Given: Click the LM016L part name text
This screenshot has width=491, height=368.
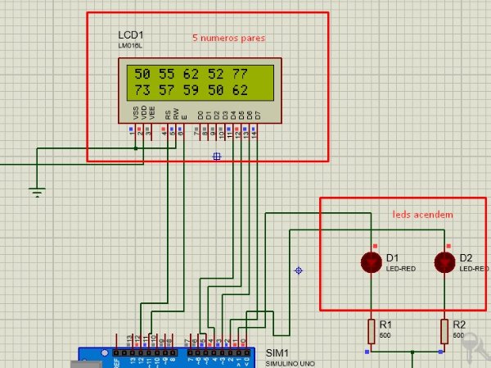Looking at the screenshot, I should click(129, 47).
